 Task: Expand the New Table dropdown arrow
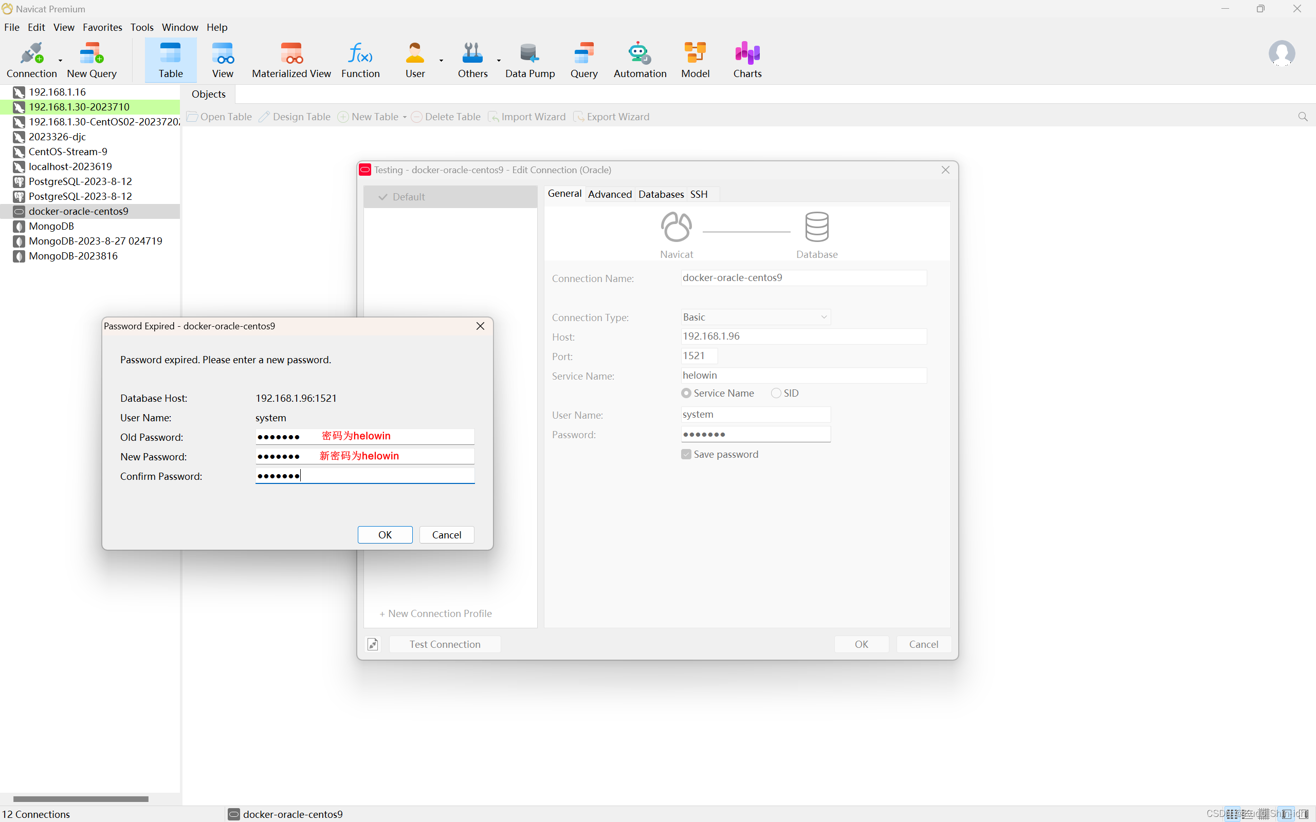(x=405, y=118)
